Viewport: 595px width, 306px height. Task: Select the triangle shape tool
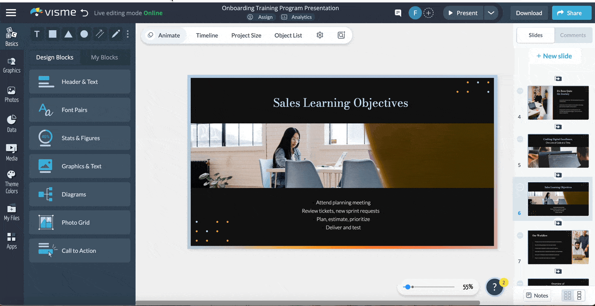(68, 34)
